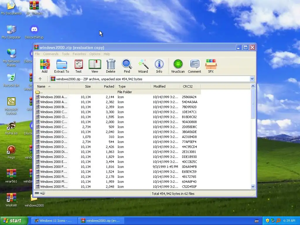This screenshot has height=225, width=300.
Task: Open the Comment tool
Action: [195, 66]
